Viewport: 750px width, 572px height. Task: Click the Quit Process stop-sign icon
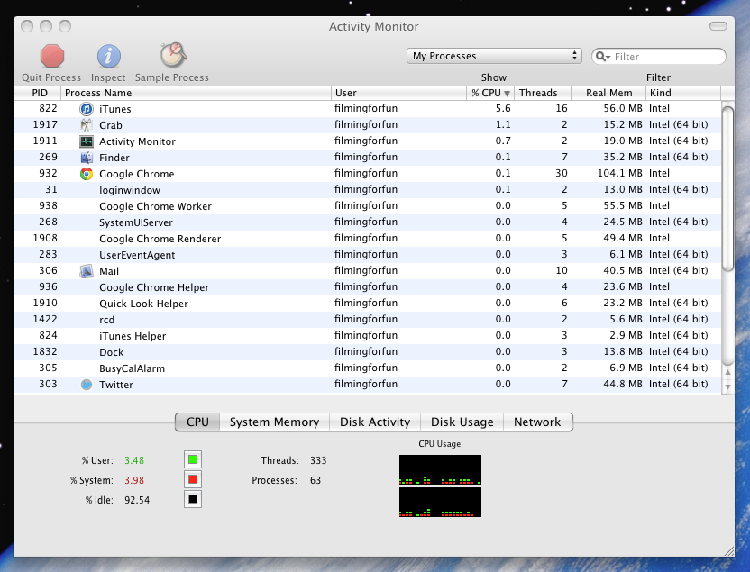point(51,56)
